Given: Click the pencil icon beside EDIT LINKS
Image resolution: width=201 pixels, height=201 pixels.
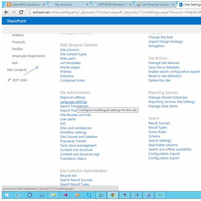Looking at the screenshot, I should pyautogui.click(x=9, y=80).
